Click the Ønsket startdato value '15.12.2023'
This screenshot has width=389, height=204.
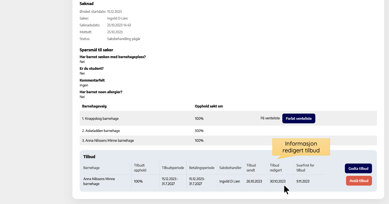[x=115, y=12]
